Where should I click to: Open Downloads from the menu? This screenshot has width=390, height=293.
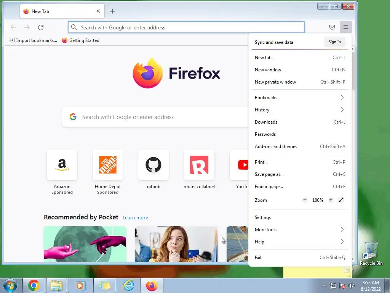point(300,122)
